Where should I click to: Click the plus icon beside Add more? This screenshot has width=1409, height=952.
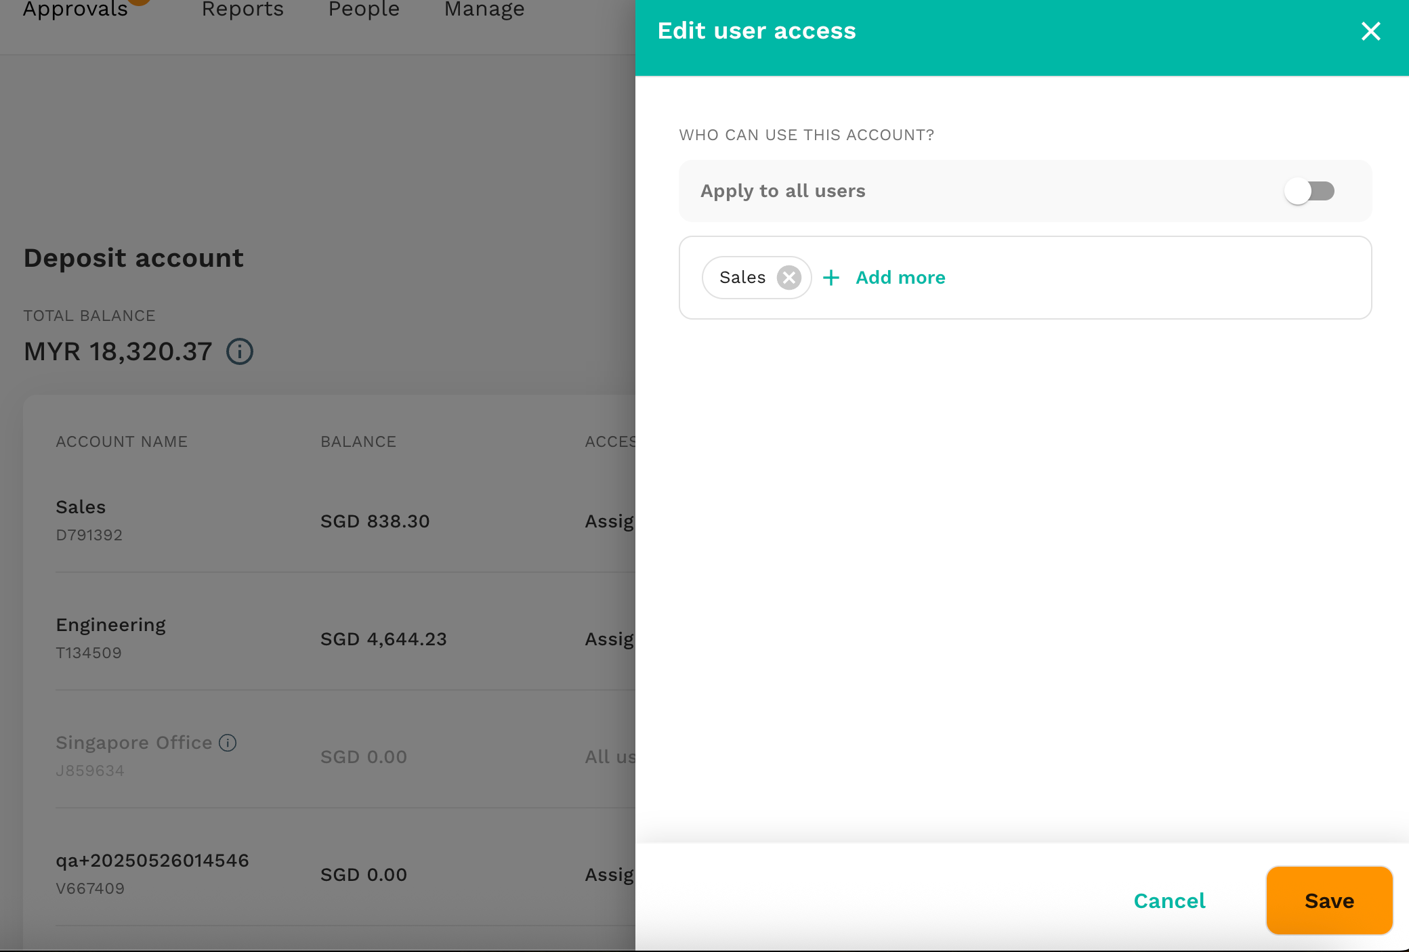coord(830,278)
